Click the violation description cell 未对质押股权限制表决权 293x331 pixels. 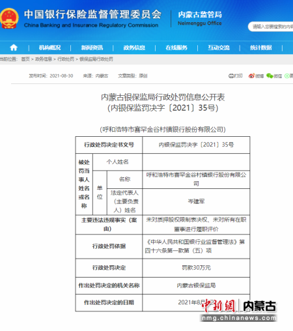tap(196, 225)
